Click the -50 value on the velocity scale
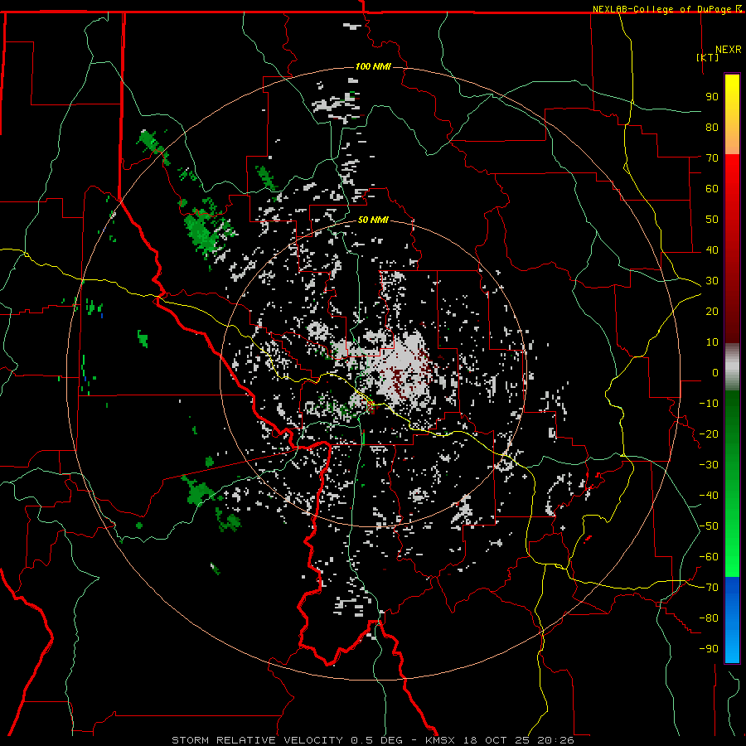Viewport: 746px width, 746px height. click(709, 526)
